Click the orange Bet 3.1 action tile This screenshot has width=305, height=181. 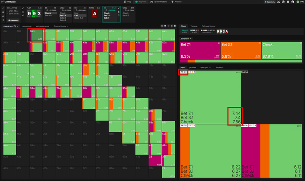(x=241, y=50)
